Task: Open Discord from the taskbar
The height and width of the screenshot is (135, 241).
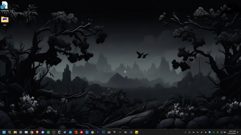Action: pyautogui.click(x=43, y=132)
